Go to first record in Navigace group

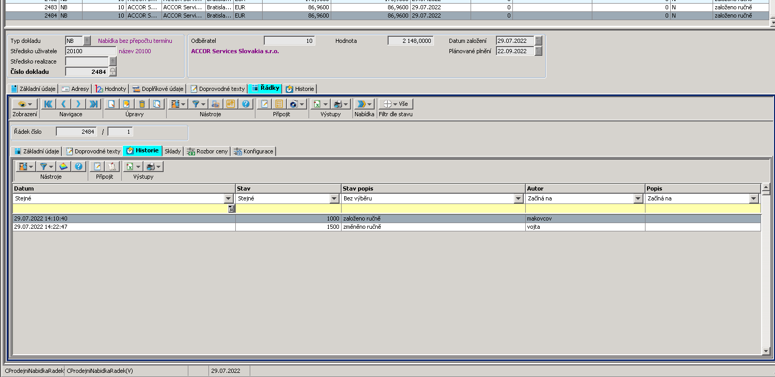(49, 104)
